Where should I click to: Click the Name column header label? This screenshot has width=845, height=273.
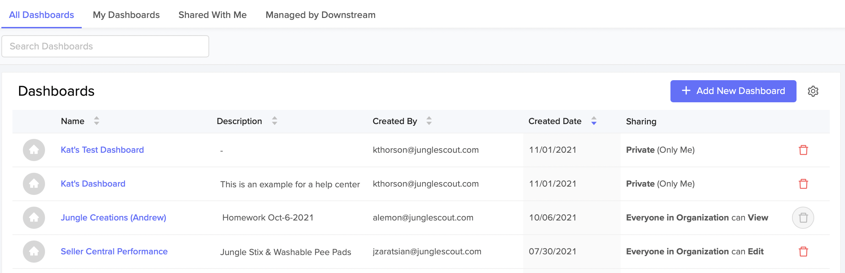[73, 121]
